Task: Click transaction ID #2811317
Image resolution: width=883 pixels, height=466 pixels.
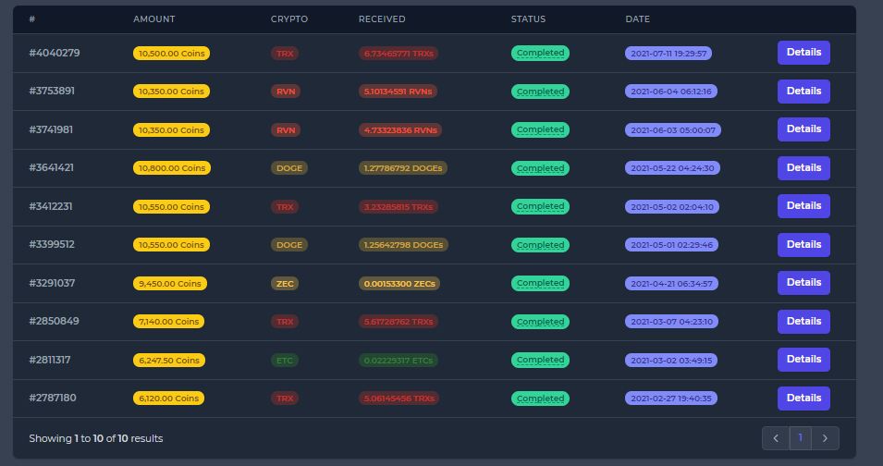Action: pyautogui.click(x=50, y=360)
